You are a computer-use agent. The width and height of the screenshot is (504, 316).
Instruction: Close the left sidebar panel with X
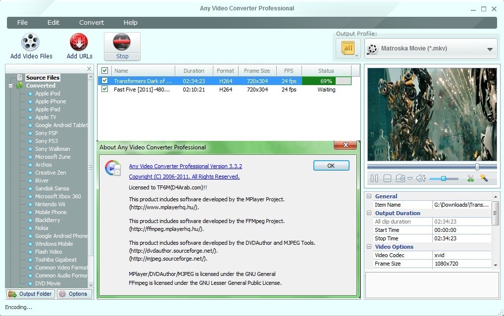tap(89, 69)
